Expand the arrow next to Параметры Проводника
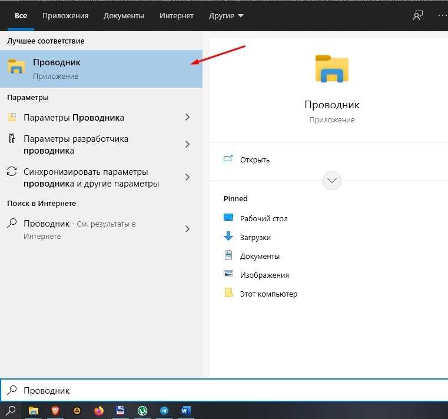This screenshot has height=419, width=448. point(187,117)
